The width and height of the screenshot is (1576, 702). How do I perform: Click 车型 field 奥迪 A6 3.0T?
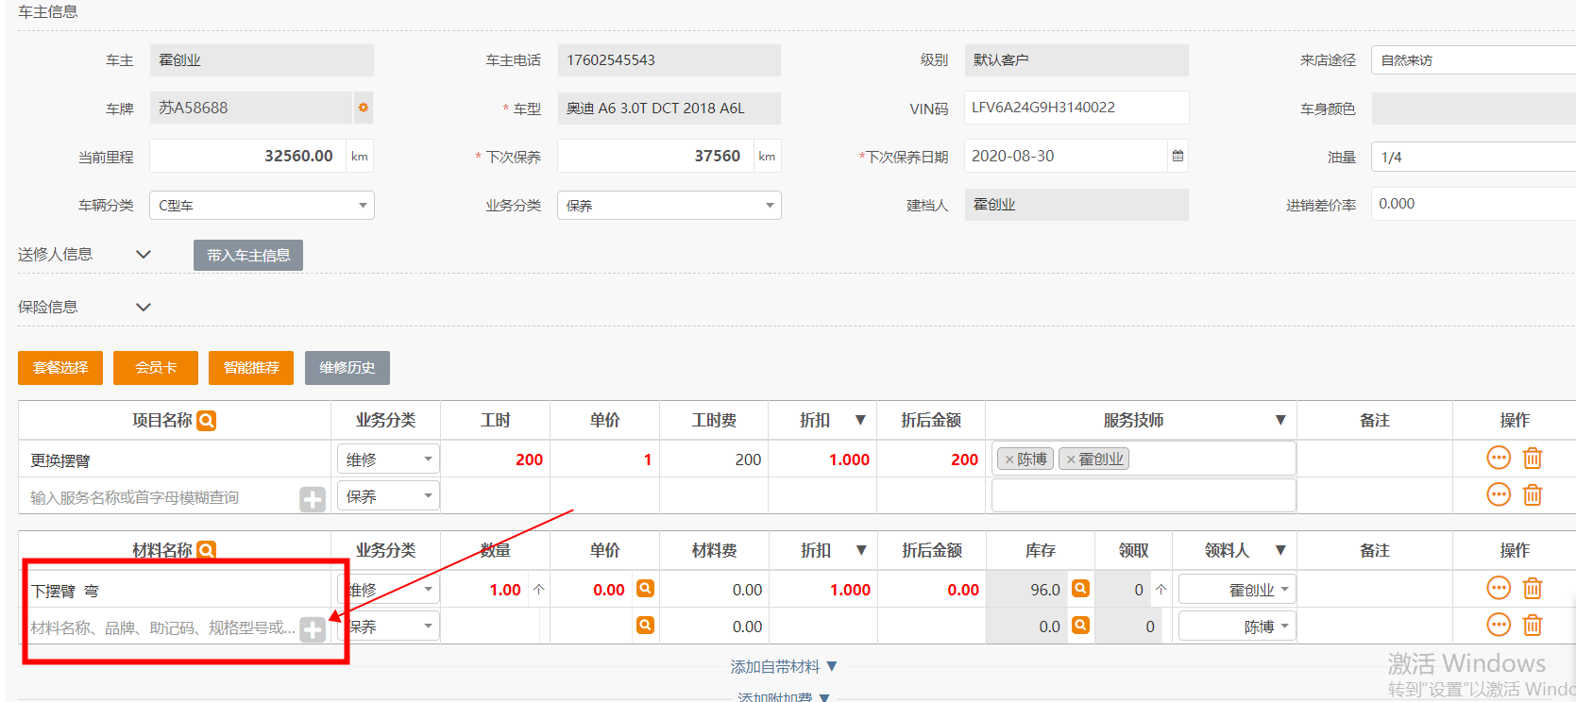[669, 108]
